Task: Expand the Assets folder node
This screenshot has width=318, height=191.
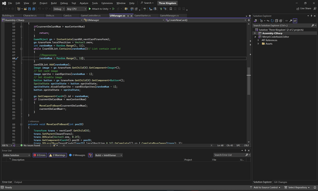Action: [x=259, y=44]
